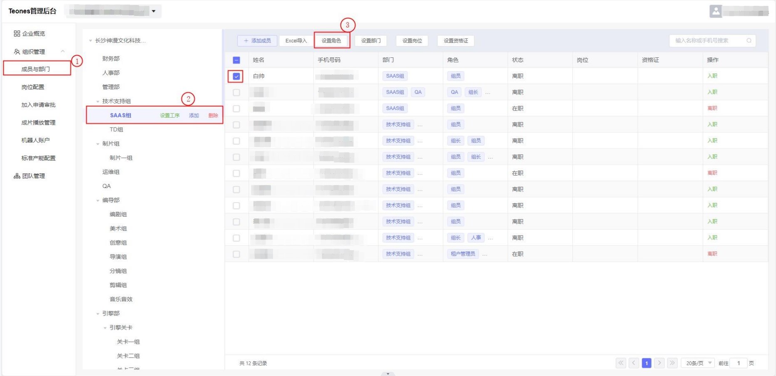Collapse the 编导部 tree node
Screen dimensions: 776x376
coord(98,200)
